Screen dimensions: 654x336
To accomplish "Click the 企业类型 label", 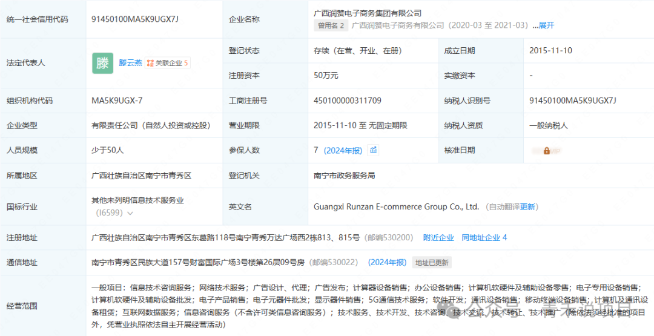I will click(22, 125).
